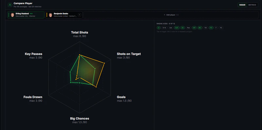Toggle the SoT axis chip
This screenshot has height=130, width=262.
click(177, 28)
